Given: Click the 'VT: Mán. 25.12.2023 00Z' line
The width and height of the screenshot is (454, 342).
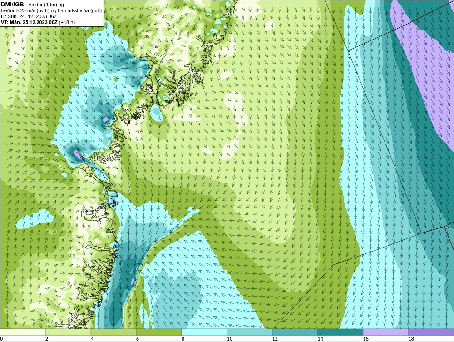Looking at the screenshot, I should click(29, 22).
